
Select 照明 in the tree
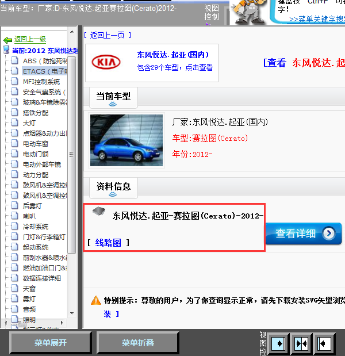(29, 320)
